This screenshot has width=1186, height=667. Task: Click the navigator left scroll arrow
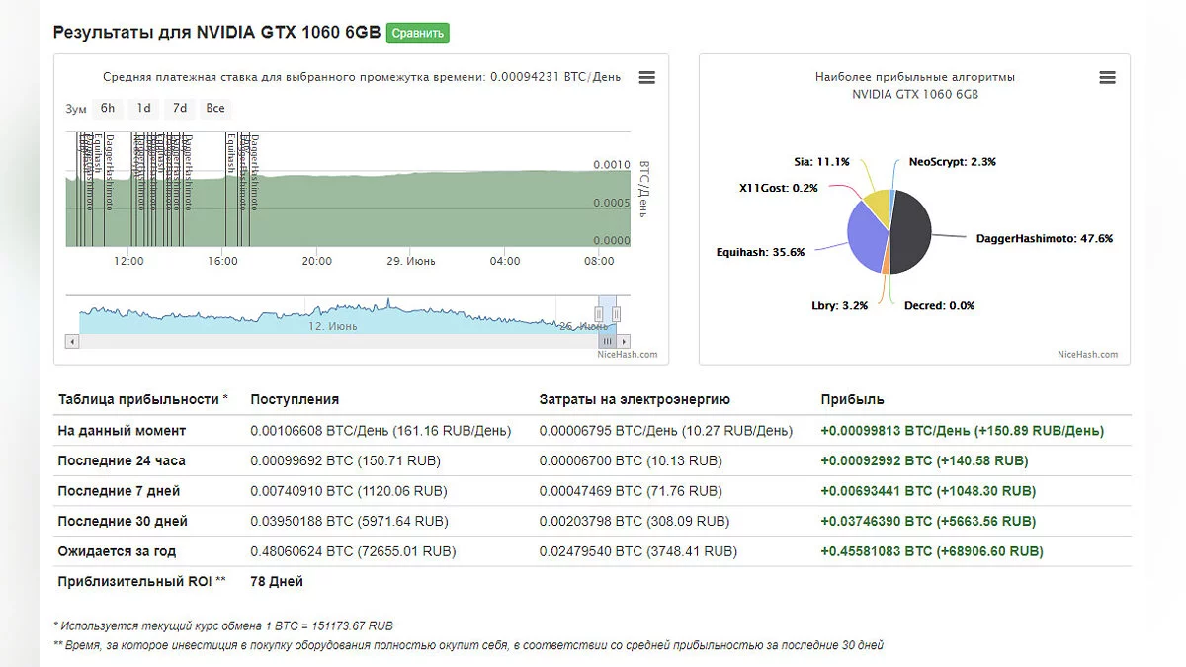pyautogui.click(x=72, y=341)
